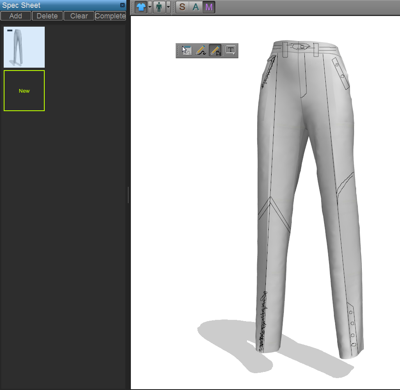This screenshot has width=400, height=390.
Task: Select the empty New spec sheet slot
Action: pos(24,91)
